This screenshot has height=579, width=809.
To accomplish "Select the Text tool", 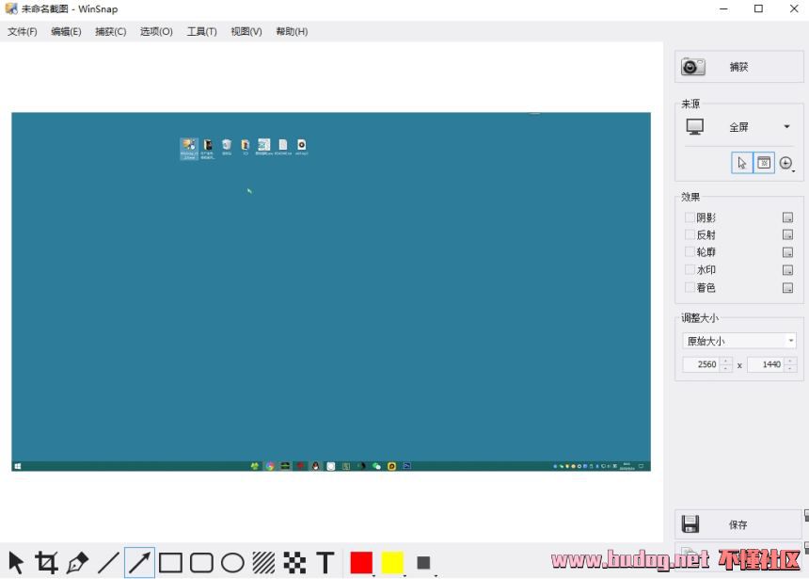I will [325, 563].
